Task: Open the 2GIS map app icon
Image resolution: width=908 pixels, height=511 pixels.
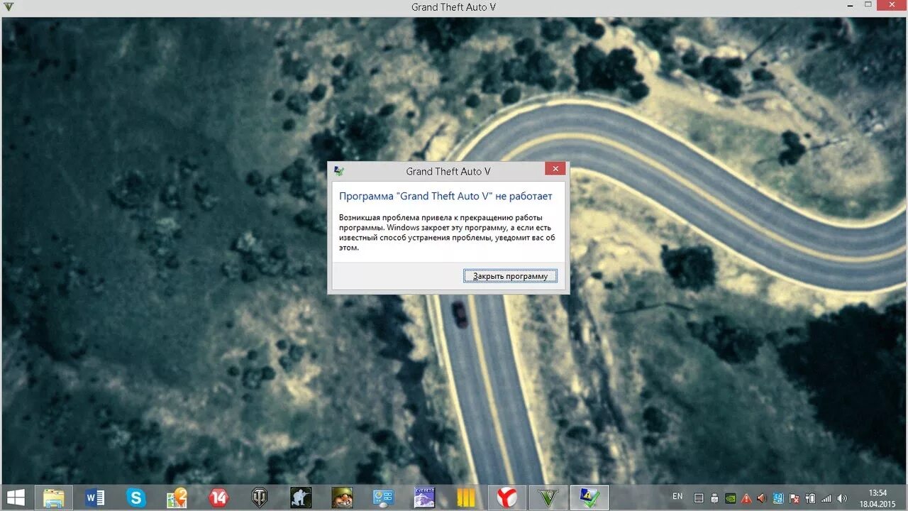Action: click(177, 498)
